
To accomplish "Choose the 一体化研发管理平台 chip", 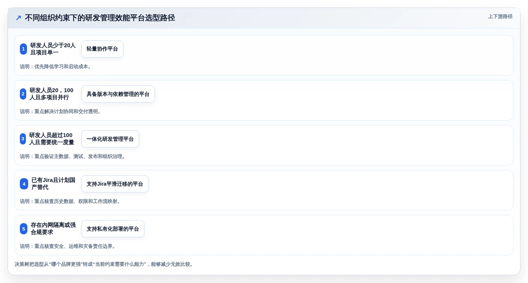I will click(110, 139).
